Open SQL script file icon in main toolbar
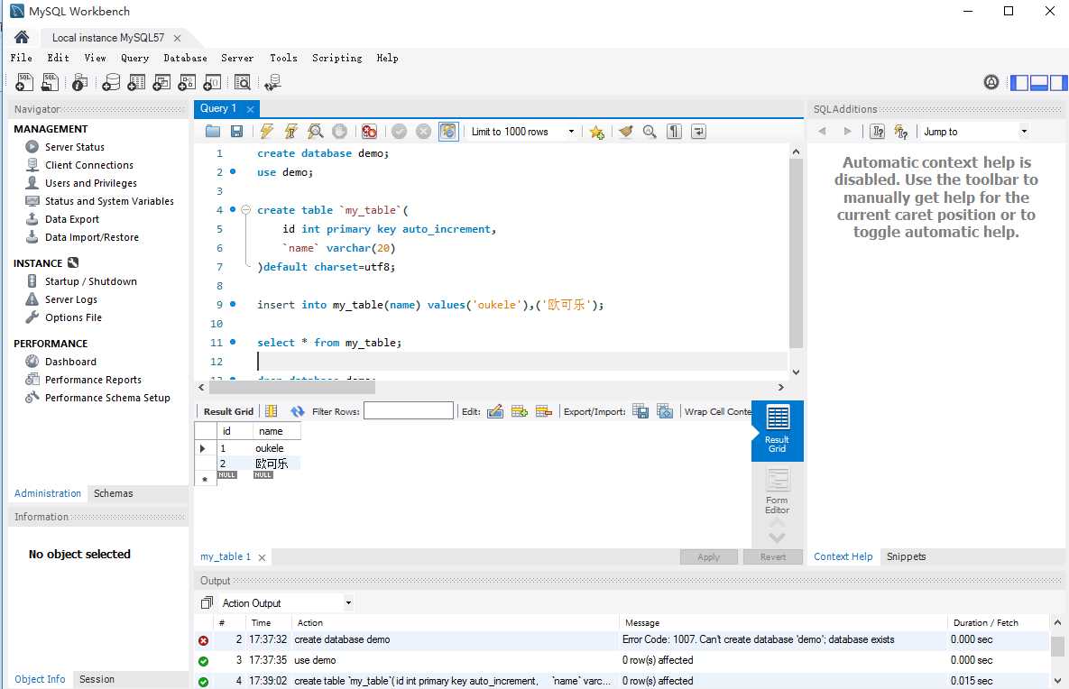The width and height of the screenshot is (1069, 689). (x=50, y=82)
